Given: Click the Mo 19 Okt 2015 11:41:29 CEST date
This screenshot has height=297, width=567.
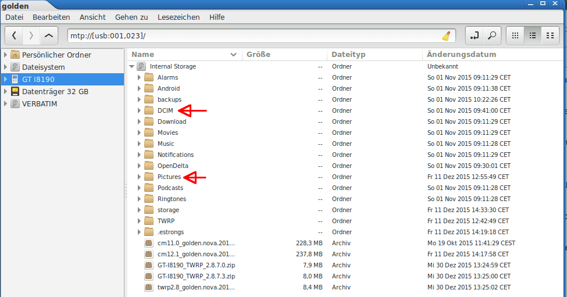Looking at the screenshot, I should pyautogui.click(x=472, y=243).
